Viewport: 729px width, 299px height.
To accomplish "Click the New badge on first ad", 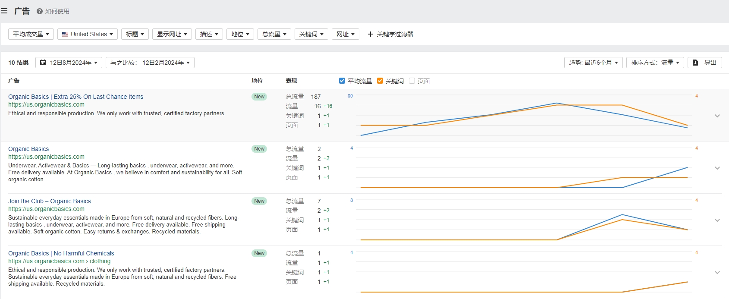I will [259, 97].
